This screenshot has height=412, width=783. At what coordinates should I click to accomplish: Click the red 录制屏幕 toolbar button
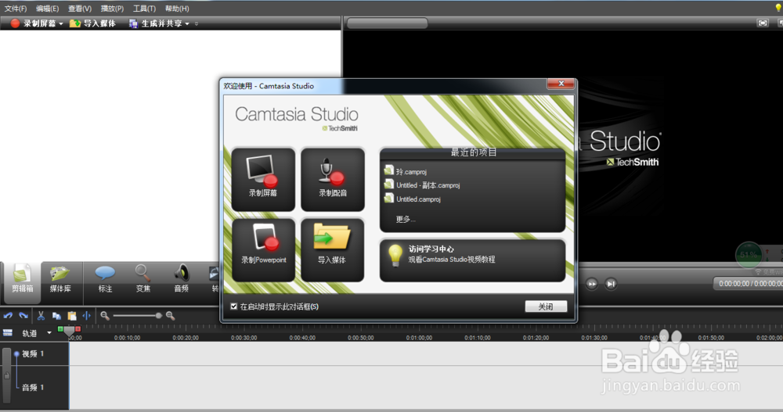coord(33,23)
